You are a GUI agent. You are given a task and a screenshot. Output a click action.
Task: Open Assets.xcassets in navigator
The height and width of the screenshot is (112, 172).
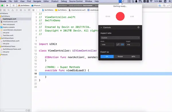[9, 27]
